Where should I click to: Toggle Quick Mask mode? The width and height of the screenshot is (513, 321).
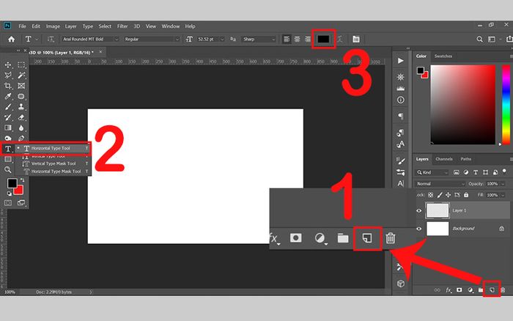coord(8,203)
